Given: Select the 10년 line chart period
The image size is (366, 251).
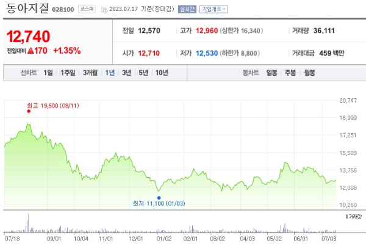Looking at the screenshot, I should [x=162, y=73].
